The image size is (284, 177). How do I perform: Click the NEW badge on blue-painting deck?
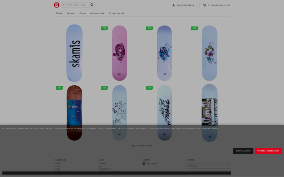pos(59,88)
